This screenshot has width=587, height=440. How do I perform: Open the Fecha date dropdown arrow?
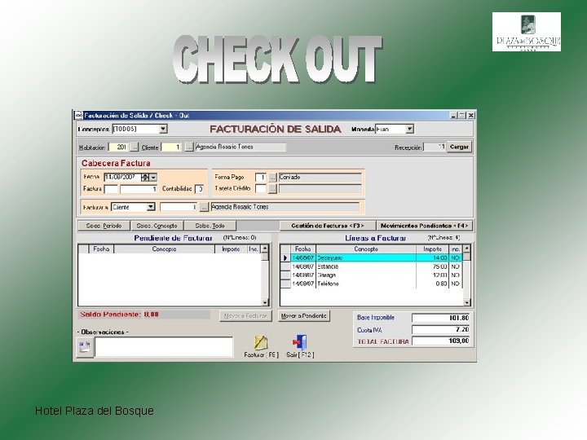[153, 178]
